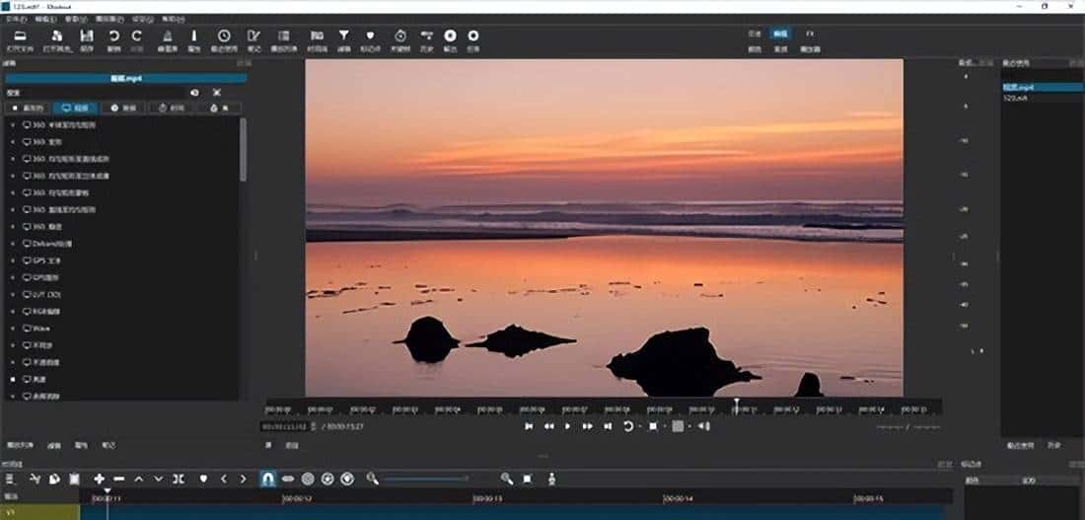Image resolution: width=1085 pixels, height=520 pixels.
Task: Toggle the timeline snapping magnet button
Action: point(267,479)
